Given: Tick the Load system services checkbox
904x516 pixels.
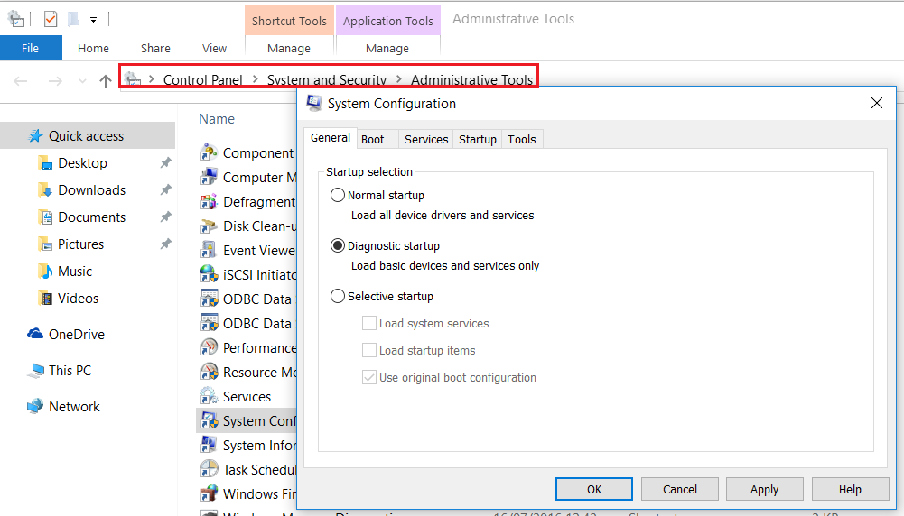Looking at the screenshot, I should pos(369,323).
